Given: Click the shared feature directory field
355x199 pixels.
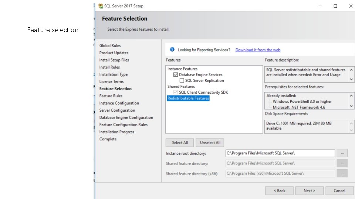Looking at the screenshot, I should pos(280,163).
